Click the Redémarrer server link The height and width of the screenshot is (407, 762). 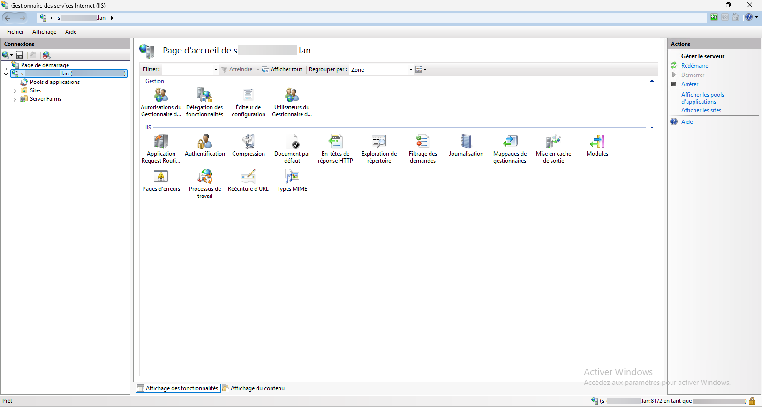pos(695,66)
